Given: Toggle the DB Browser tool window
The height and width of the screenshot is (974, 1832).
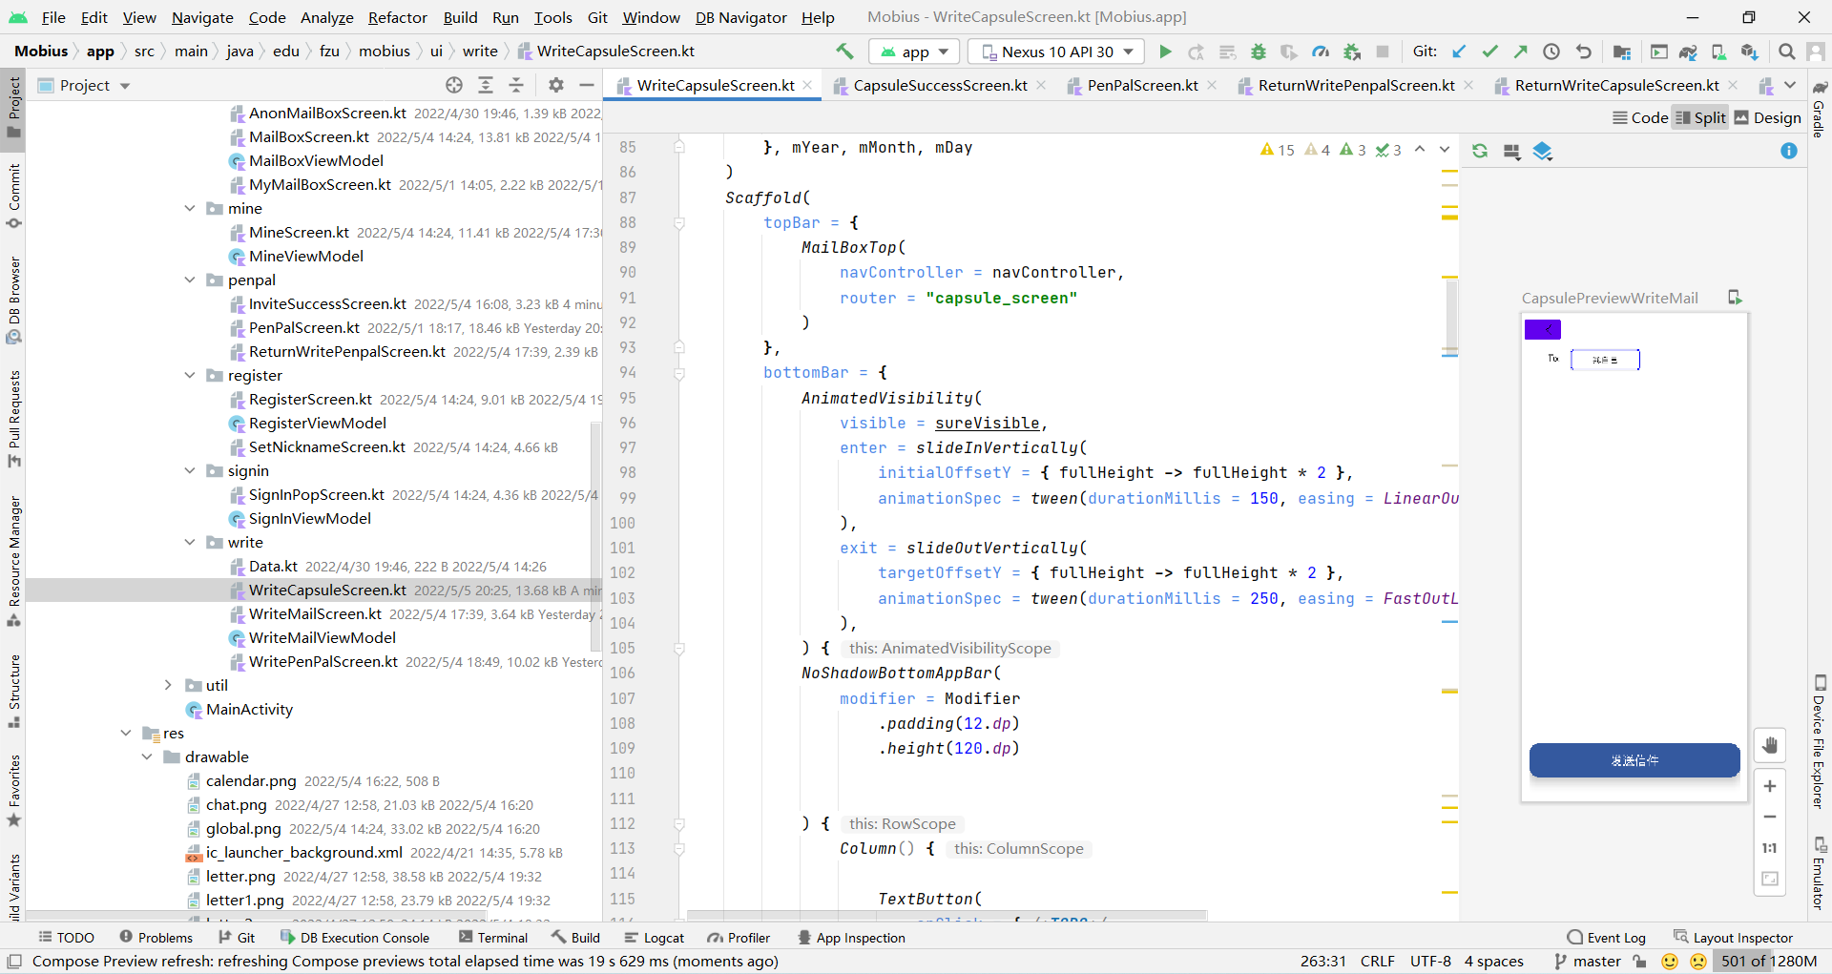Looking at the screenshot, I should point(13,300).
